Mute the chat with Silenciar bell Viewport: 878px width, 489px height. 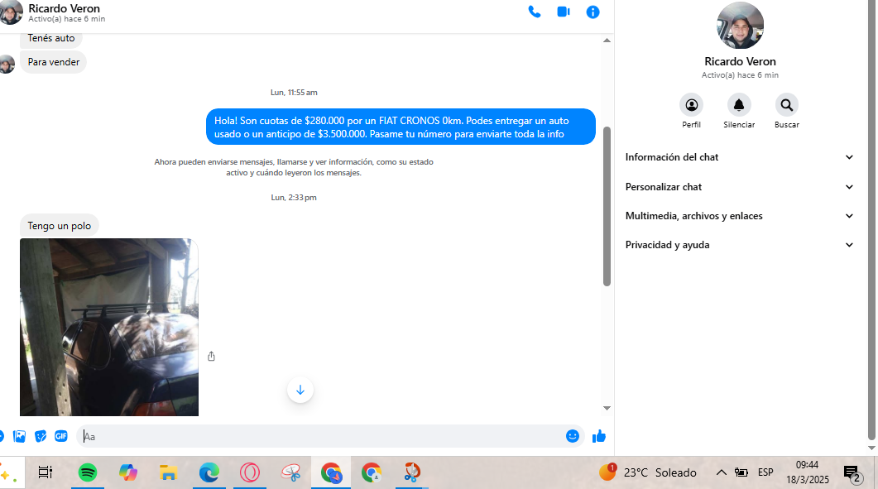[x=738, y=105]
